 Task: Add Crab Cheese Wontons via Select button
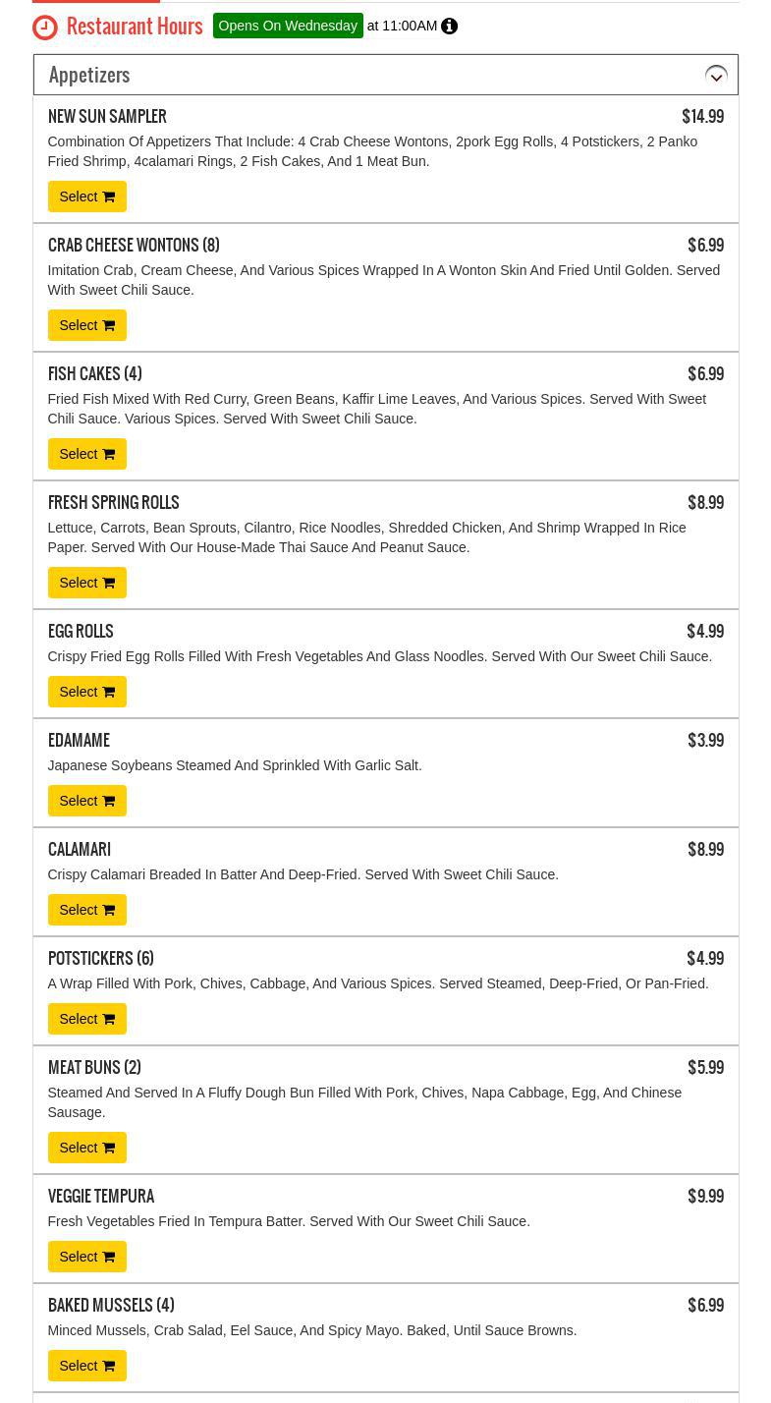tap(86, 325)
